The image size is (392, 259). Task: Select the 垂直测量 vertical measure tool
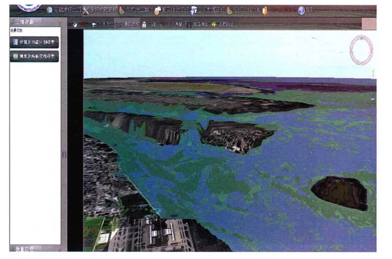click(197, 24)
